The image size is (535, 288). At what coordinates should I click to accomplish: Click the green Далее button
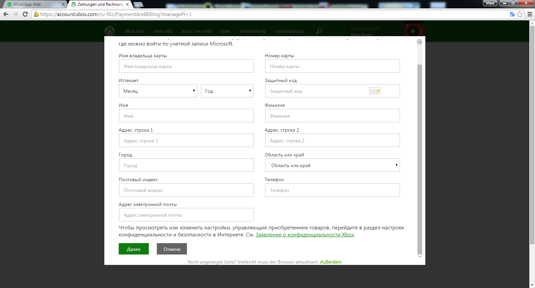pyautogui.click(x=134, y=249)
